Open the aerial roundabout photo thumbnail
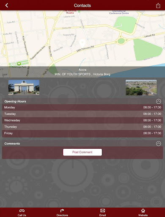165x217 pixels. tap(141, 87)
